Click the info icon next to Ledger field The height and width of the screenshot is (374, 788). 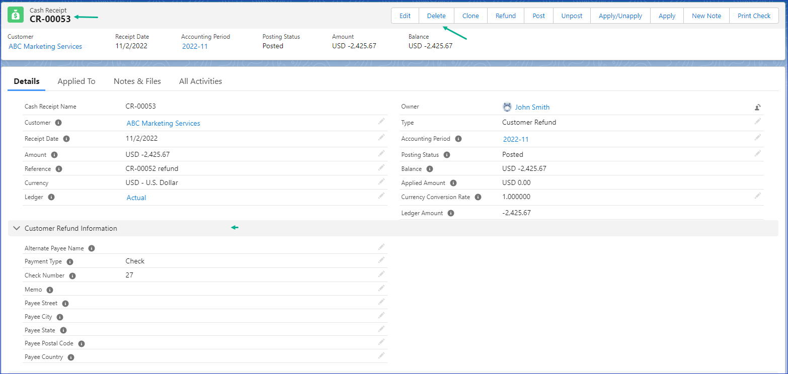pyautogui.click(x=51, y=197)
